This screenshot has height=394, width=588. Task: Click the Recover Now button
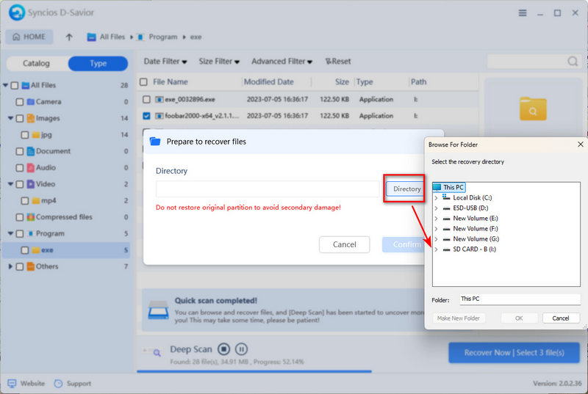514,352
